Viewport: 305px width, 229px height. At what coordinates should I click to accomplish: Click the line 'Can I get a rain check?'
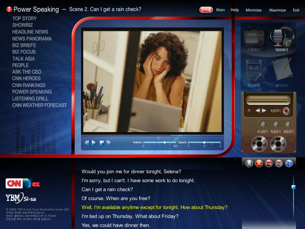click(107, 189)
